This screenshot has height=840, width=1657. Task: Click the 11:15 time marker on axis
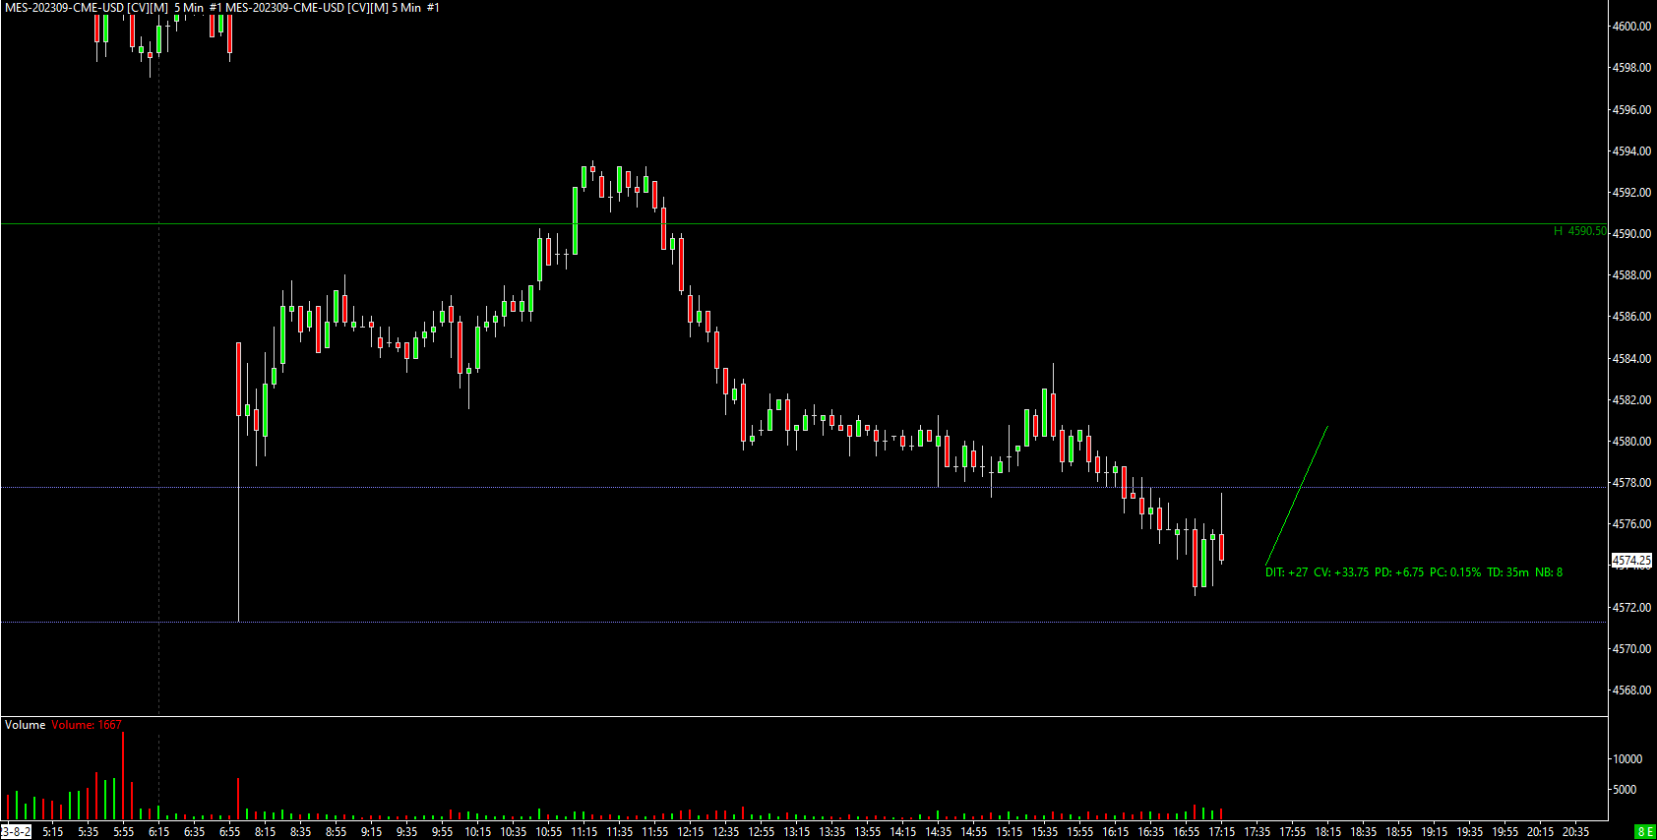pos(583,832)
